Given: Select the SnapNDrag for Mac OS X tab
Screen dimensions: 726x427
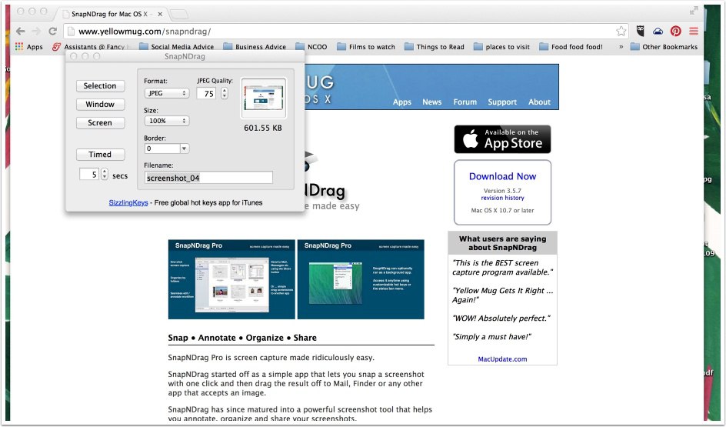Looking at the screenshot, I should 109,14.
